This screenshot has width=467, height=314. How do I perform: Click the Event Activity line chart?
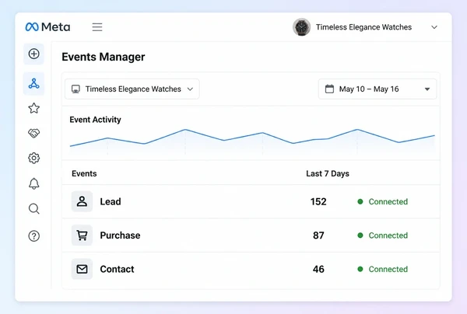252,141
